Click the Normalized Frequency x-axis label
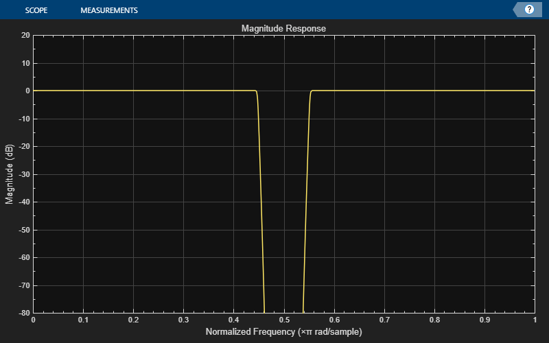The width and height of the screenshot is (549, 343). tap(283, 332)
